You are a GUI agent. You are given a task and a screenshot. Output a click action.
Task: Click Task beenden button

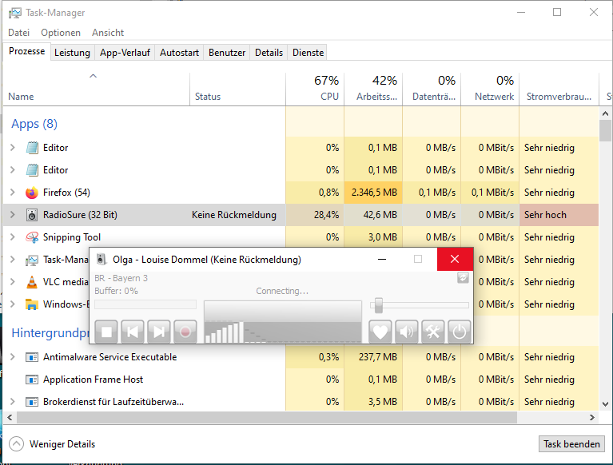click(x=571, y=444)
